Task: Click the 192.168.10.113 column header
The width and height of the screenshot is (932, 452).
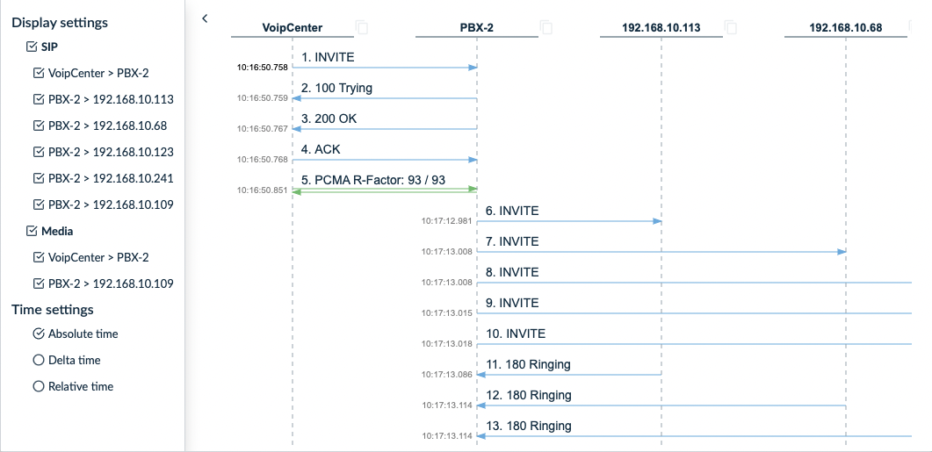Action: point(661,28)
